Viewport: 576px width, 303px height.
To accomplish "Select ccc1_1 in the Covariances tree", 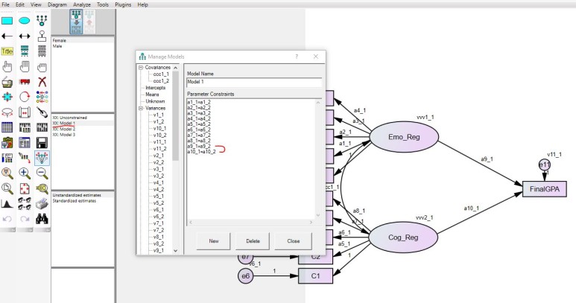I will pyautogui.click(x=161, y=74).
